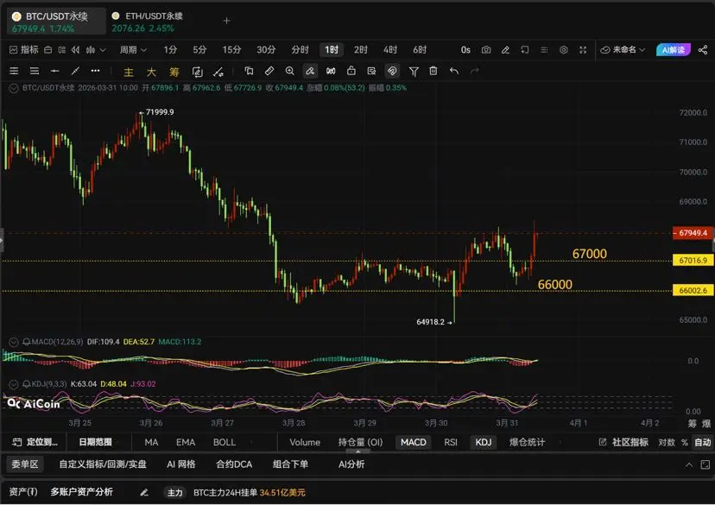This screenshot has width=715, height=505.
Task: Select the 分时 timeframe
Action: pos(300,50)
